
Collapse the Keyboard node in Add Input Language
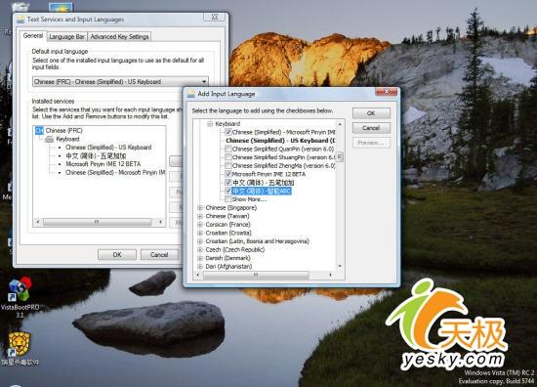click(210, 124)
